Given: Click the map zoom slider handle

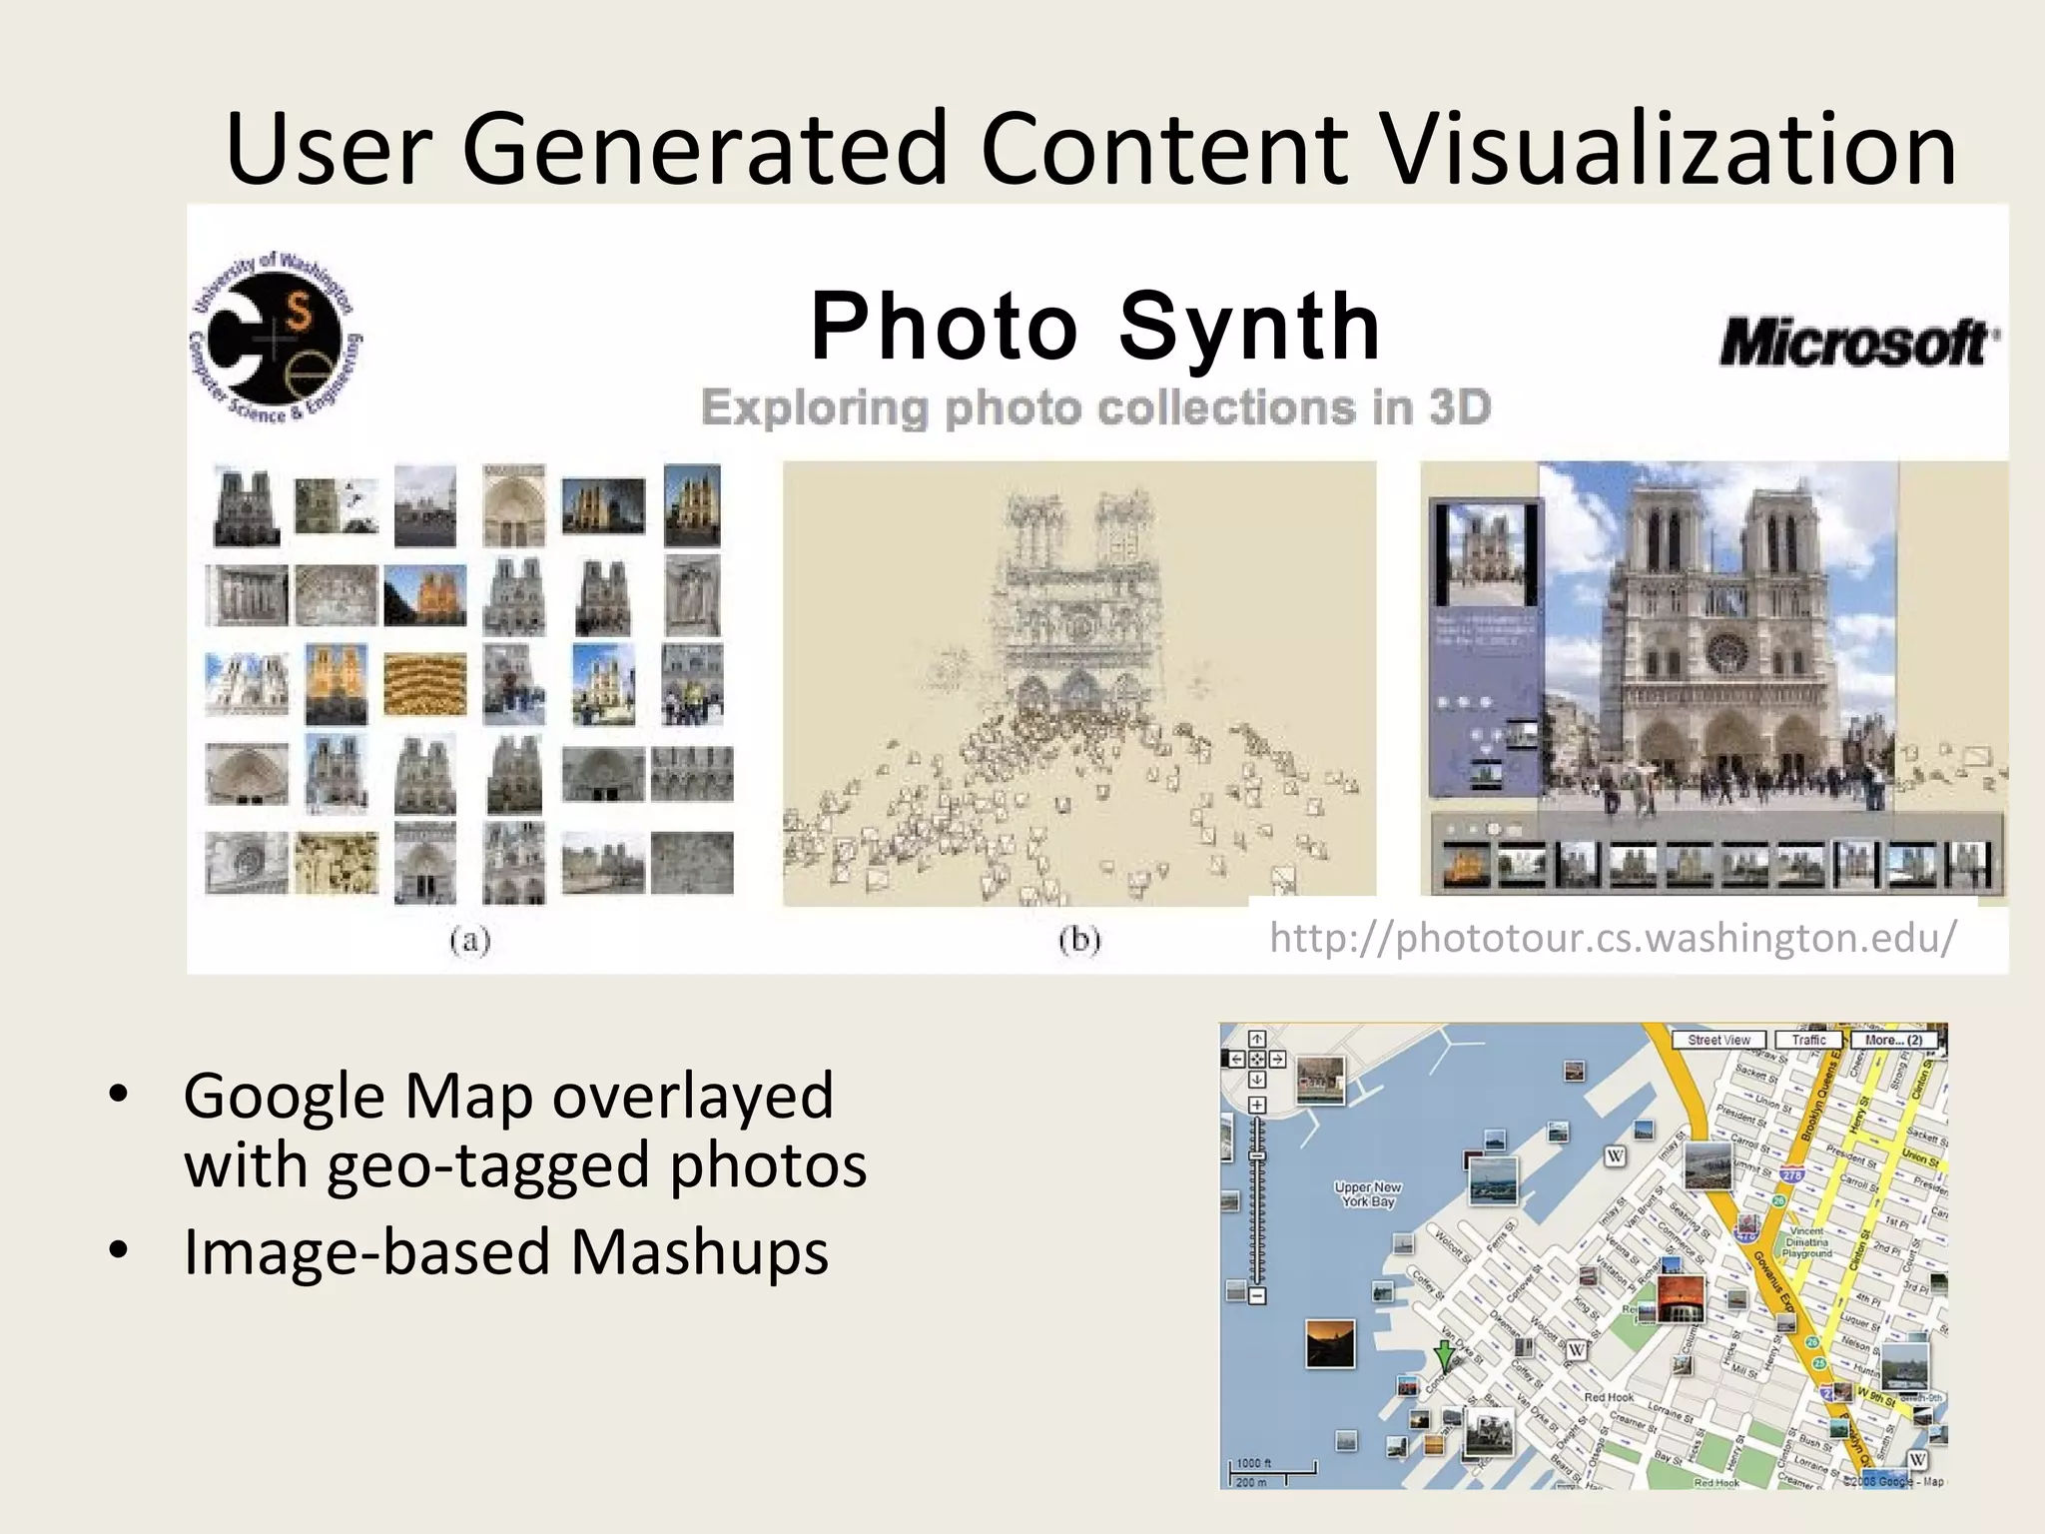Looking at the screenshot, I should 1257,1156.
